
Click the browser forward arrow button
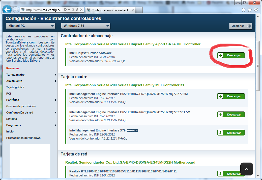pos(16,10)
